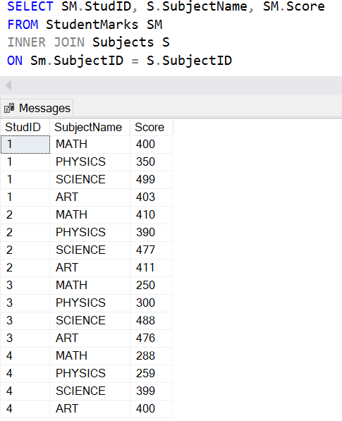Click the score value 390
Viewport: 342px width, 421px height.
coord(145,233)
